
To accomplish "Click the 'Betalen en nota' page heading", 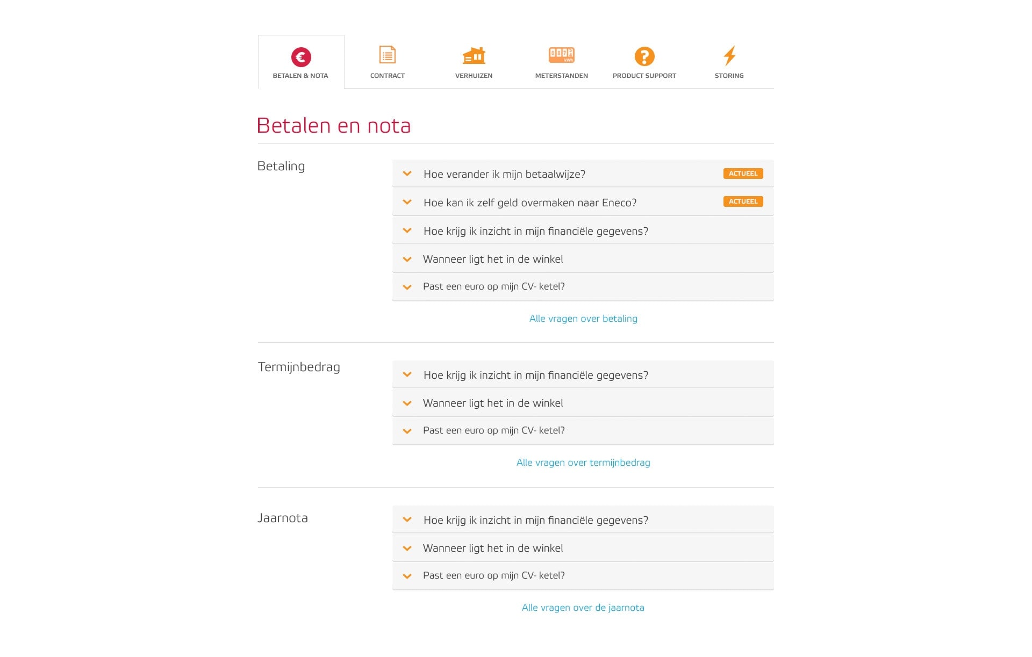I will 333,125.
